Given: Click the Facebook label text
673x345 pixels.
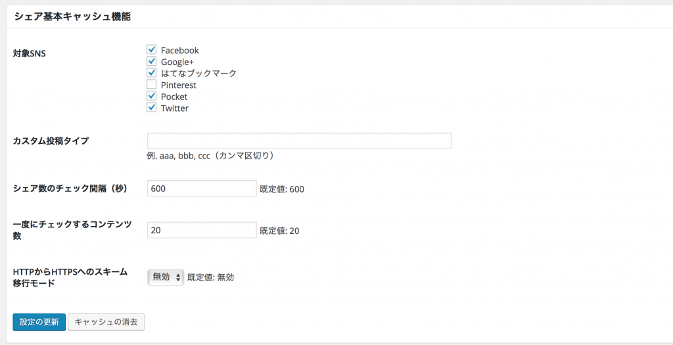Looking at the screenshot, I should coord(179,51).
